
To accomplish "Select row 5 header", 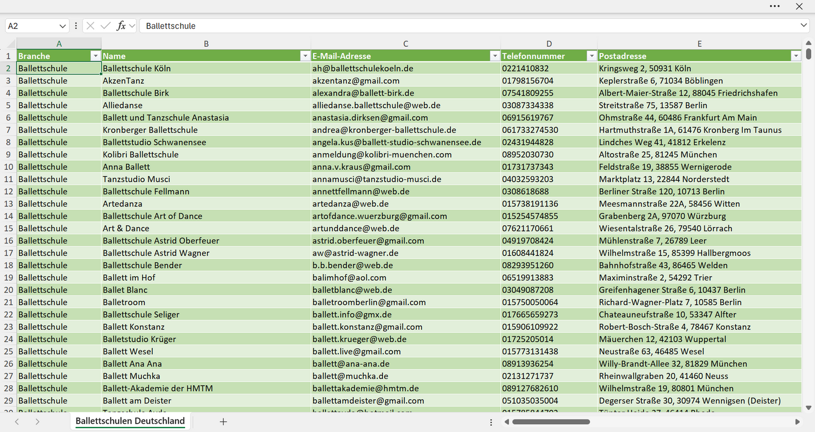I will click(8, 105).
